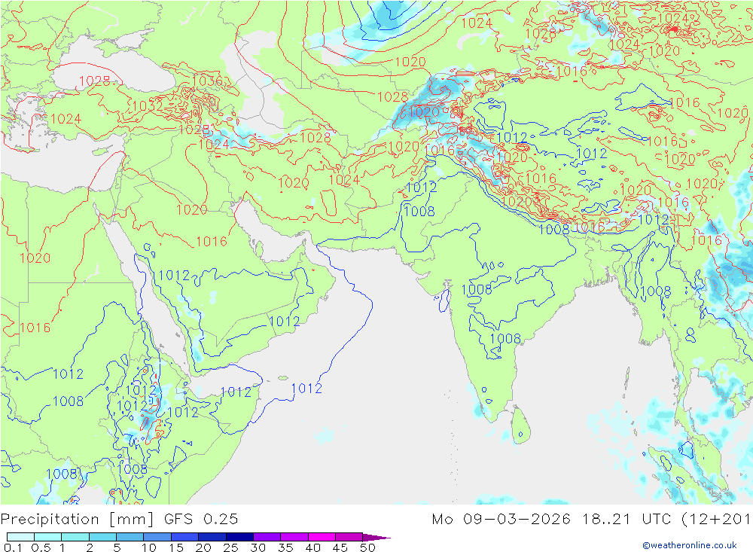Click the 1012 label over Oman
Image resolution: width=753 pixels, height=552 pixels.
[285, 322]
